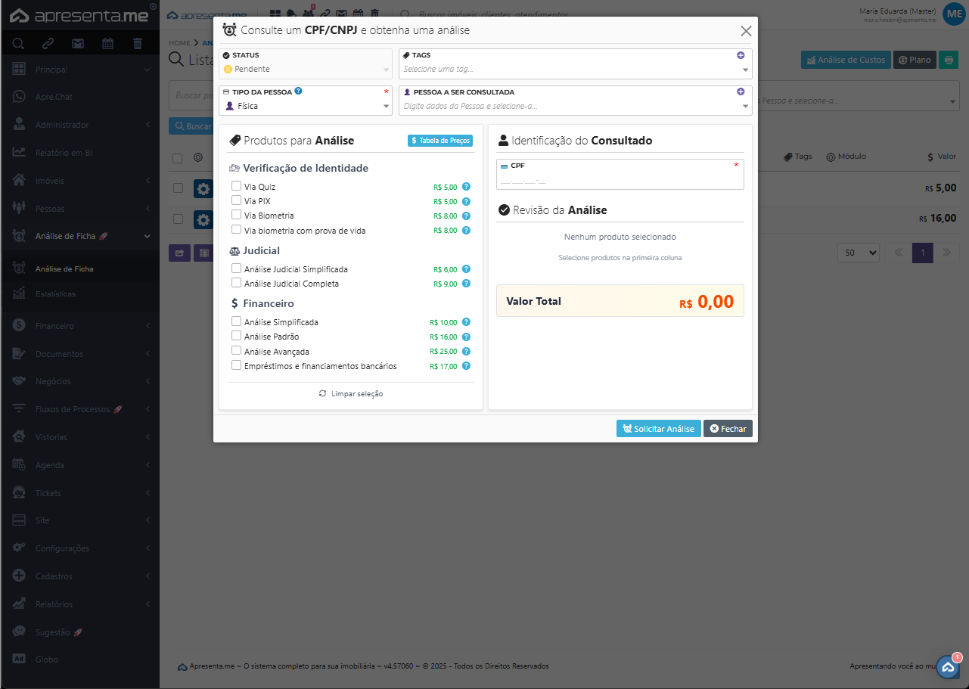This screenshot has width=969, height=689.
Task: Click the Tipo da Pessoa help icon
Action: 298,91
